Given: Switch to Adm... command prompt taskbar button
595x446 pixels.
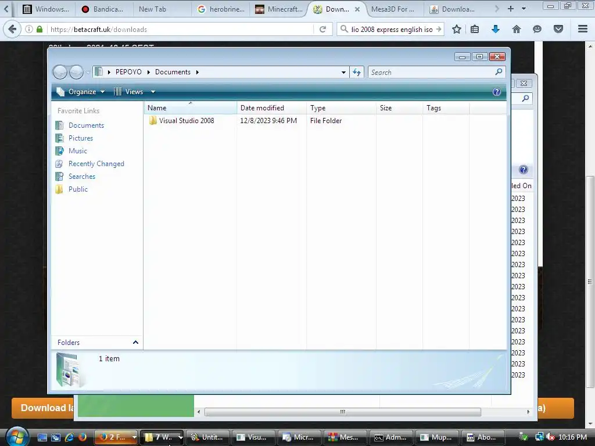Looking at the screenshot, I should coord(390,437).
